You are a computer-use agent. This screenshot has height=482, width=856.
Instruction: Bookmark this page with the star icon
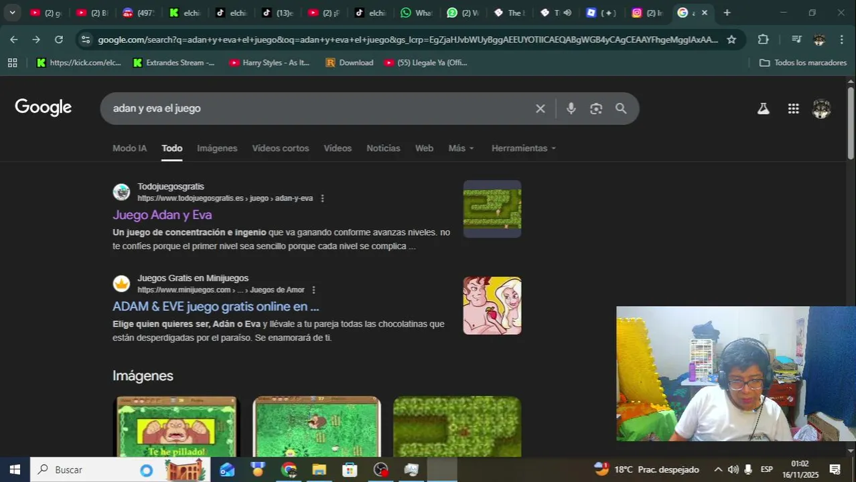pyautogui.click(x=731, y=39)
